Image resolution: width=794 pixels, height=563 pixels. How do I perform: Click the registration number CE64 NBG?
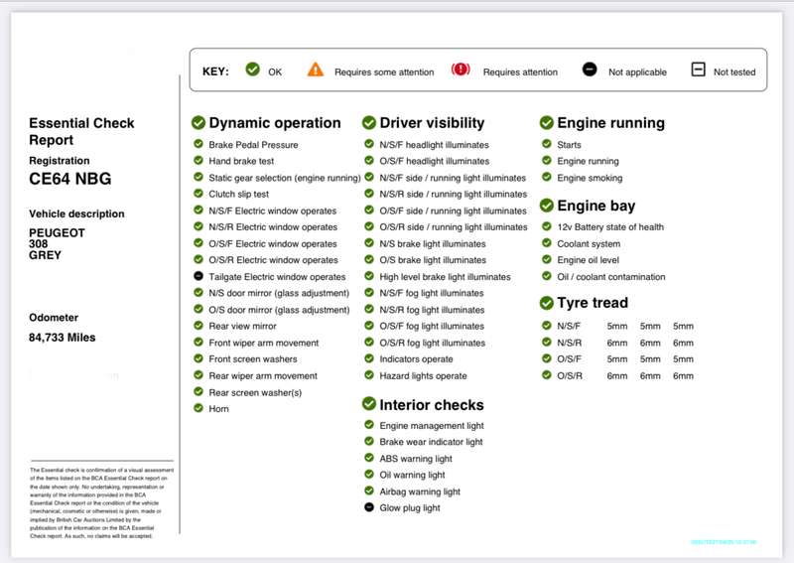click(x=70, y=179)
